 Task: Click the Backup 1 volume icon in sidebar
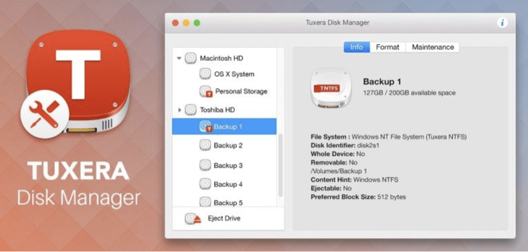pos(205,126)
